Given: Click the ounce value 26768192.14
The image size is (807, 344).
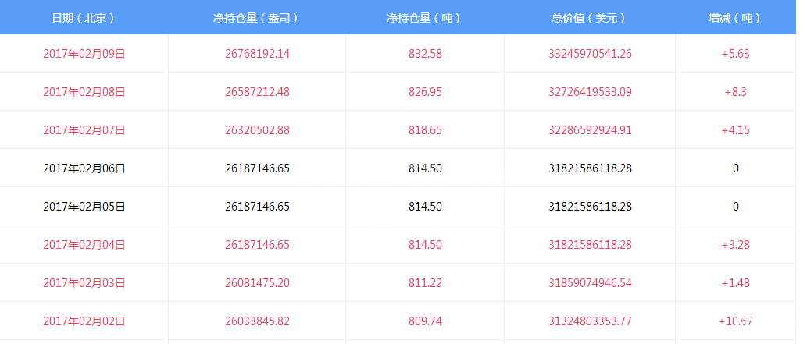Looking at the screenshot, I should pos(257,54).
